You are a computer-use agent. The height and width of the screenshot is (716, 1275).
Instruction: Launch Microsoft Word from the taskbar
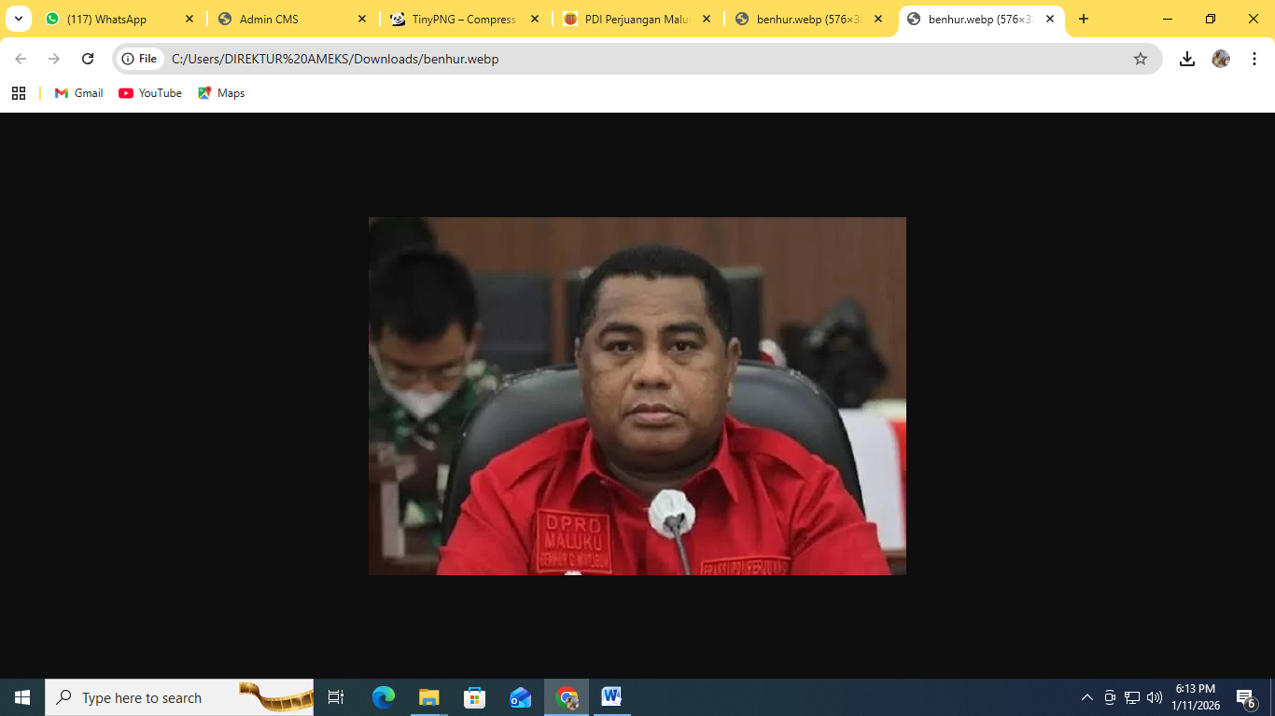(x=611, y=696)
